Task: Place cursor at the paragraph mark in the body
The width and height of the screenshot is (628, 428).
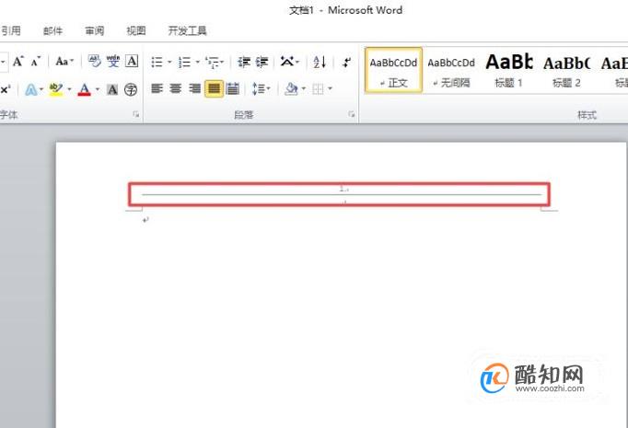Action: tap(145, 219)
